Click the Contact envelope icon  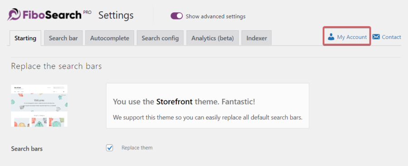pyautogui.click(x=376, y=37)
